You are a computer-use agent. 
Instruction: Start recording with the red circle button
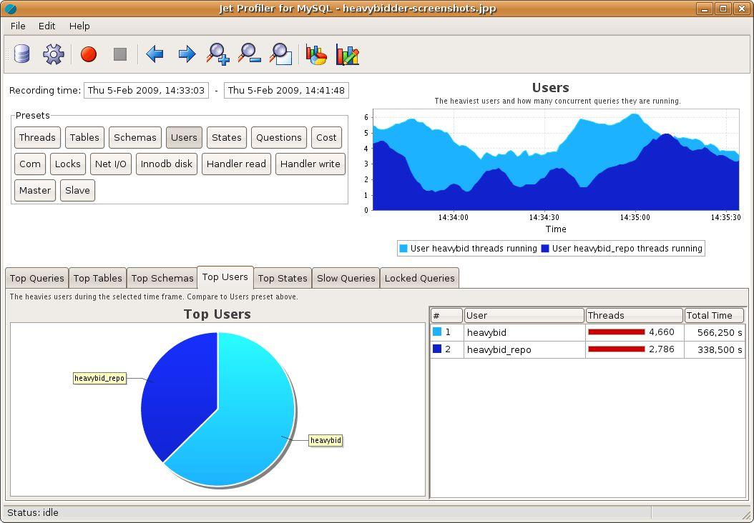click(x=89, y=54)
